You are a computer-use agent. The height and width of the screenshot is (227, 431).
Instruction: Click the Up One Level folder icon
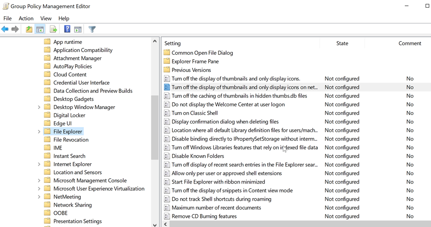coord(29,29)
